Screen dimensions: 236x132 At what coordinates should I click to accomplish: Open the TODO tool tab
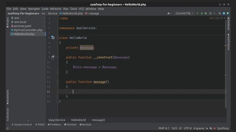point(40,125)
